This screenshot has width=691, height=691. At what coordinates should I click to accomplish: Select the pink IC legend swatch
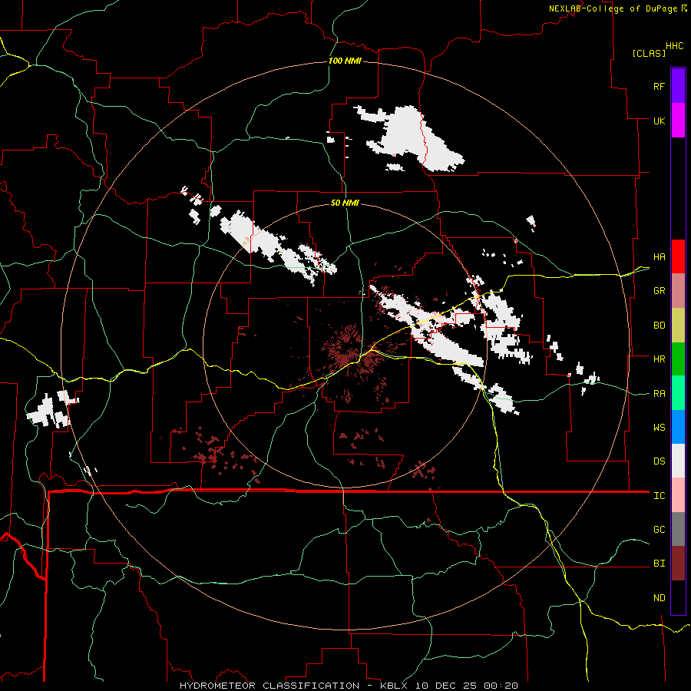678,495
